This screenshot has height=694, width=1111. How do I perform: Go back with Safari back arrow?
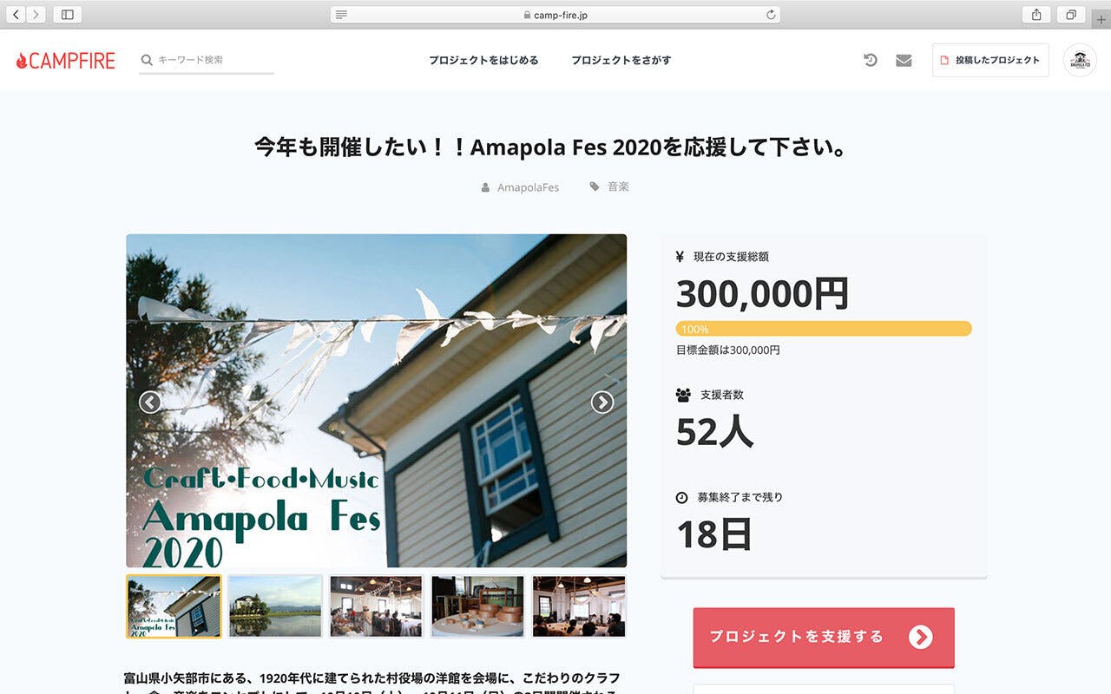[15, 15]
